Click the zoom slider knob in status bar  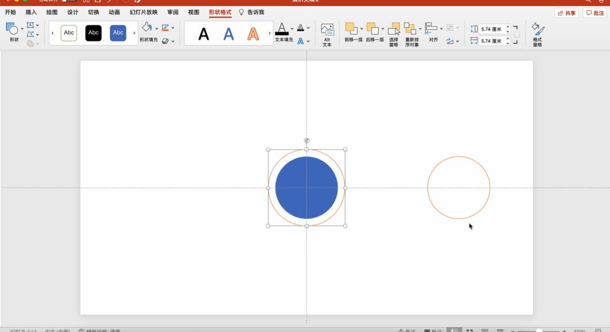tap(539, 330)
